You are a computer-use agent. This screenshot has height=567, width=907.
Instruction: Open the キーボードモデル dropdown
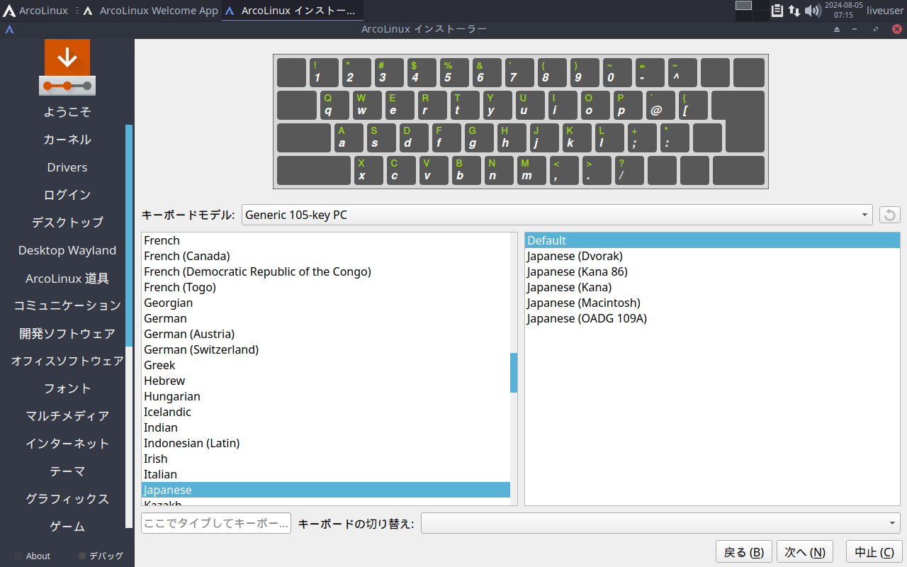pyautogui.click(x=557, y=215)
